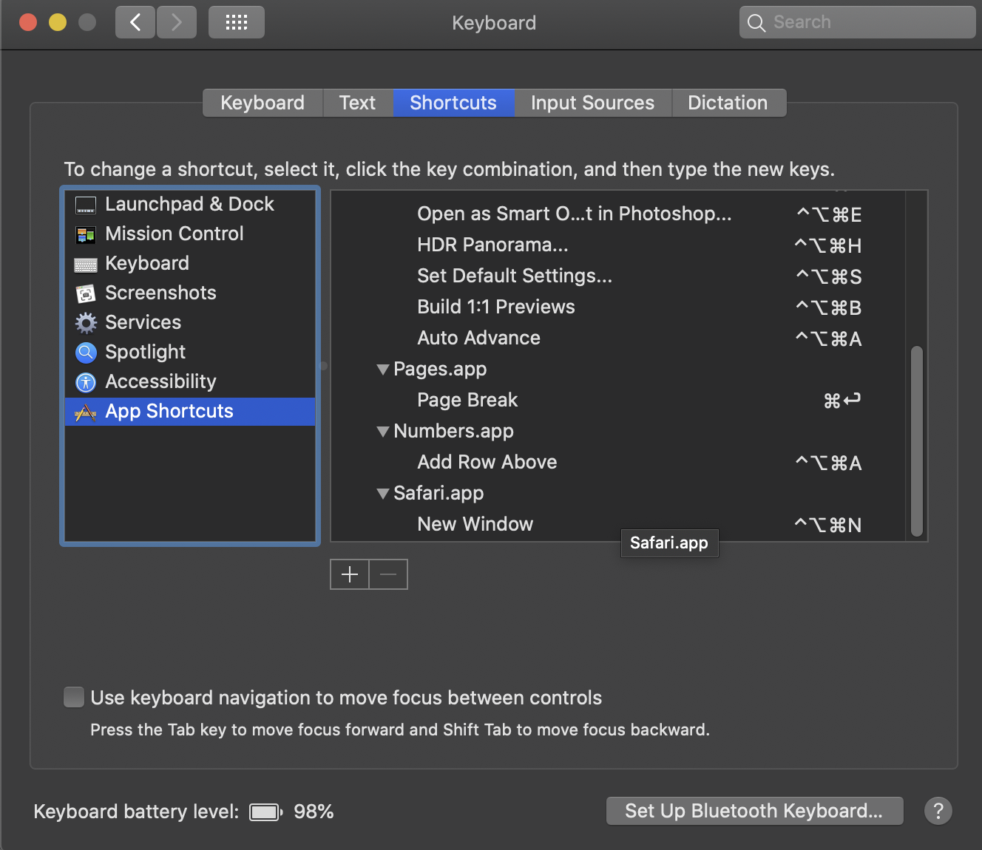
Task: Click key combination for Open as Smart Object
Action: 830,214
